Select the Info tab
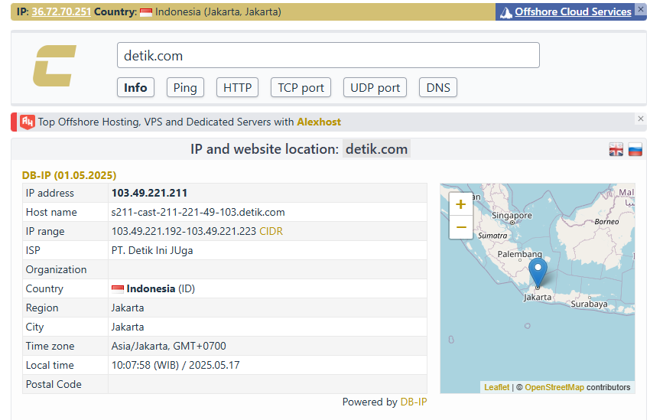 point(135,87)
